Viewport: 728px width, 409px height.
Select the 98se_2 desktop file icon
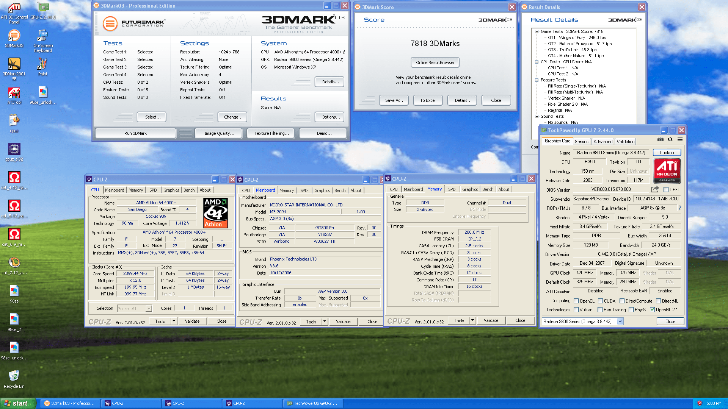click(14, 323)
